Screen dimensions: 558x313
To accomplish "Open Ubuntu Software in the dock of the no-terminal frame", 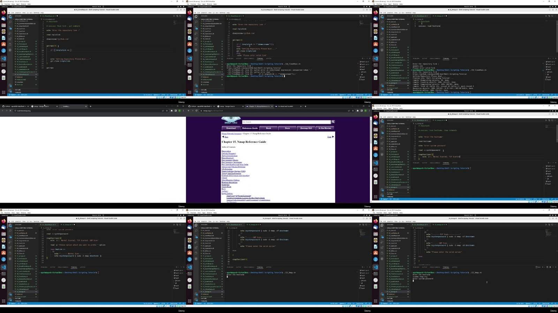I will (x=3, y=44).
